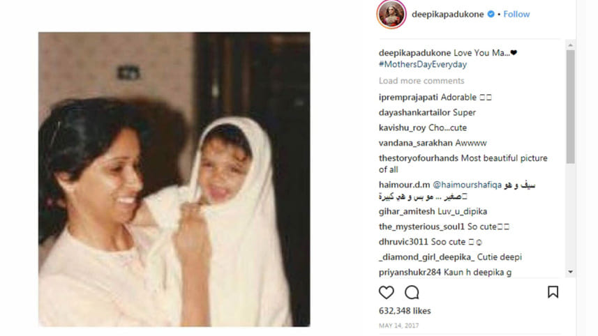Open deepikapadukone profile picture avatar

click(391, 14)
